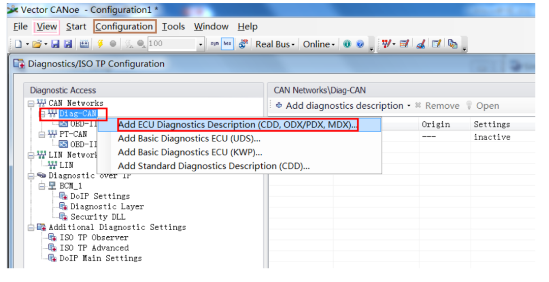Image resolution: width=549 pixels, height=282 pixels.
Task: Open the Configuration menu
Action: point(125,26)
